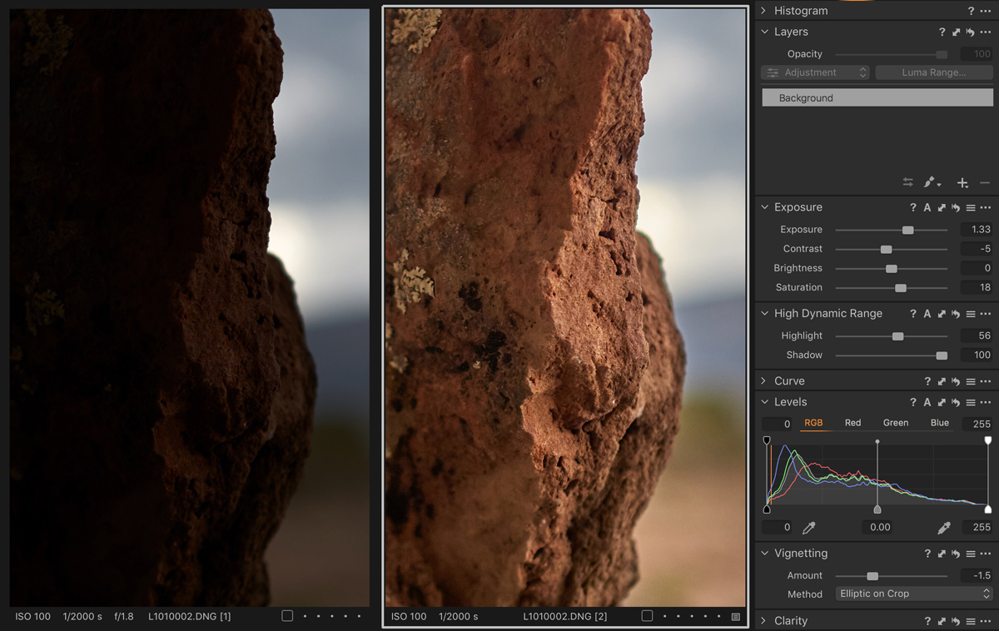Reset the Exposure panel with undo arrow
This screenshot has width=999, height=631.
(x=957, y=208)
